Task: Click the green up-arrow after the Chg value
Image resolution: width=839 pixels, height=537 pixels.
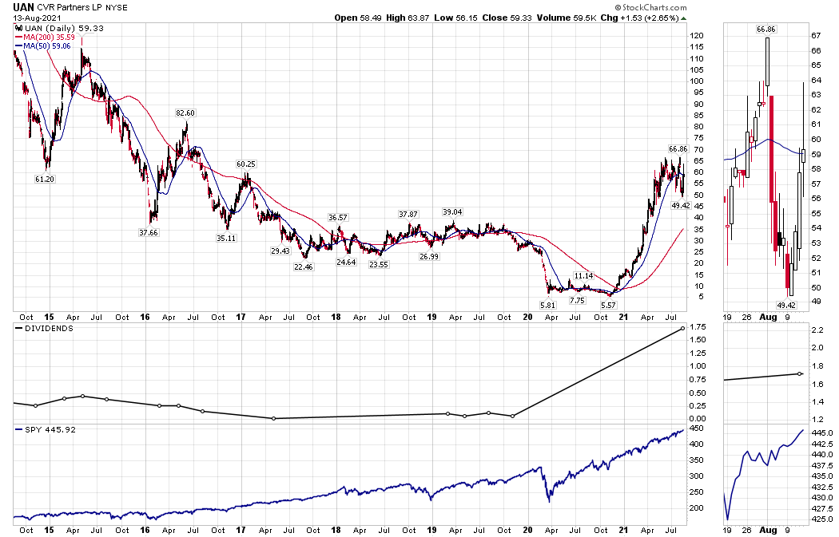Action: pyautogui.click(x=684, y=18)
